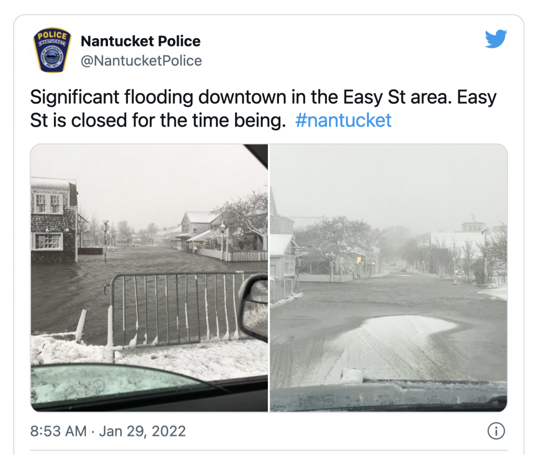
Task: Open Twitter via the blue bird logo
Action: pyautogui.click(x=496, y=39)
